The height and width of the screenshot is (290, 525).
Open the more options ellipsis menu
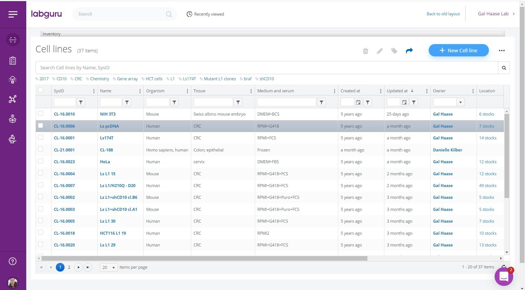[x=502, y=50]
